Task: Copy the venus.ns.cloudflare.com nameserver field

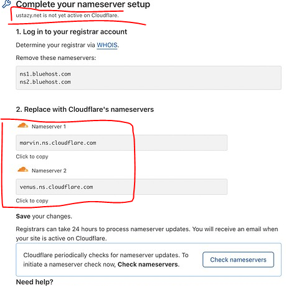Action: click(122, 187)
